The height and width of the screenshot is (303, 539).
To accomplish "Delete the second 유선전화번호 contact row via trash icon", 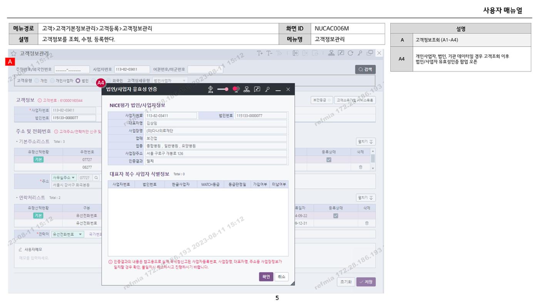I will click(x=367, y=223).
